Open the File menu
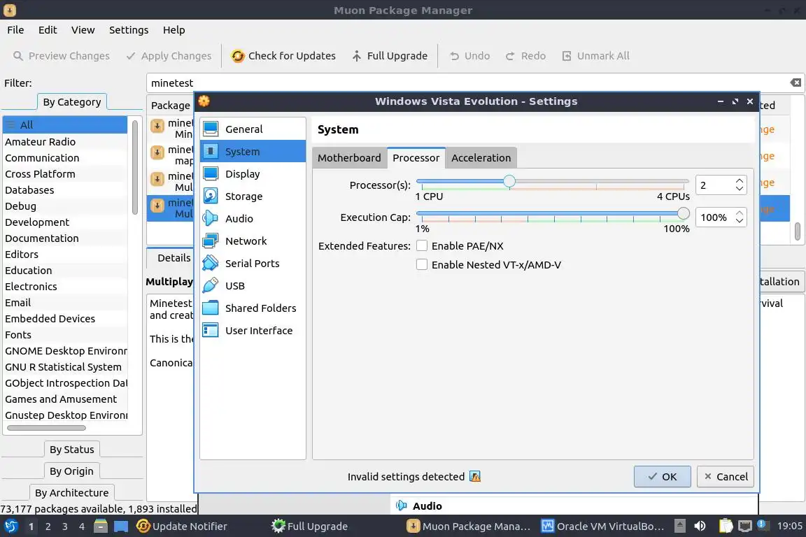The height and width of the screenshot is (537, 806). pos(15,30)
